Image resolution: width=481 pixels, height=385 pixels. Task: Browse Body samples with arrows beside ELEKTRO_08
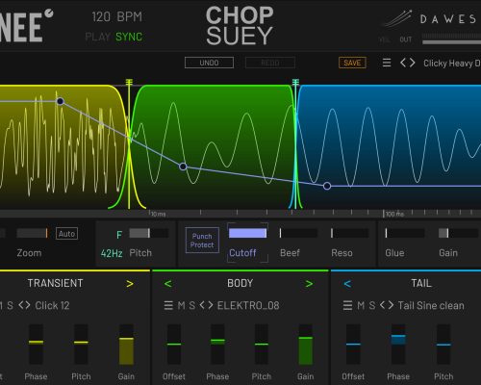[206, 305]
